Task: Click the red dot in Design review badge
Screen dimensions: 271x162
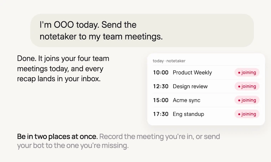Action: pyautogui.click(x=239, y=87)
